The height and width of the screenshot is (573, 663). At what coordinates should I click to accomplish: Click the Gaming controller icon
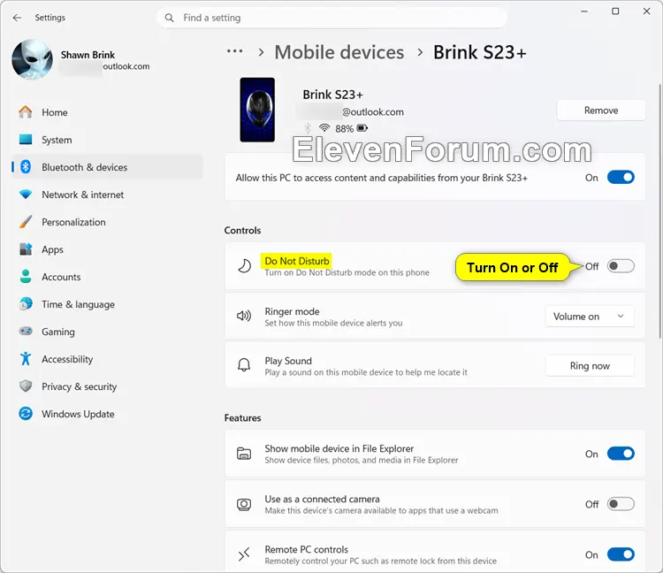[26, 331]
